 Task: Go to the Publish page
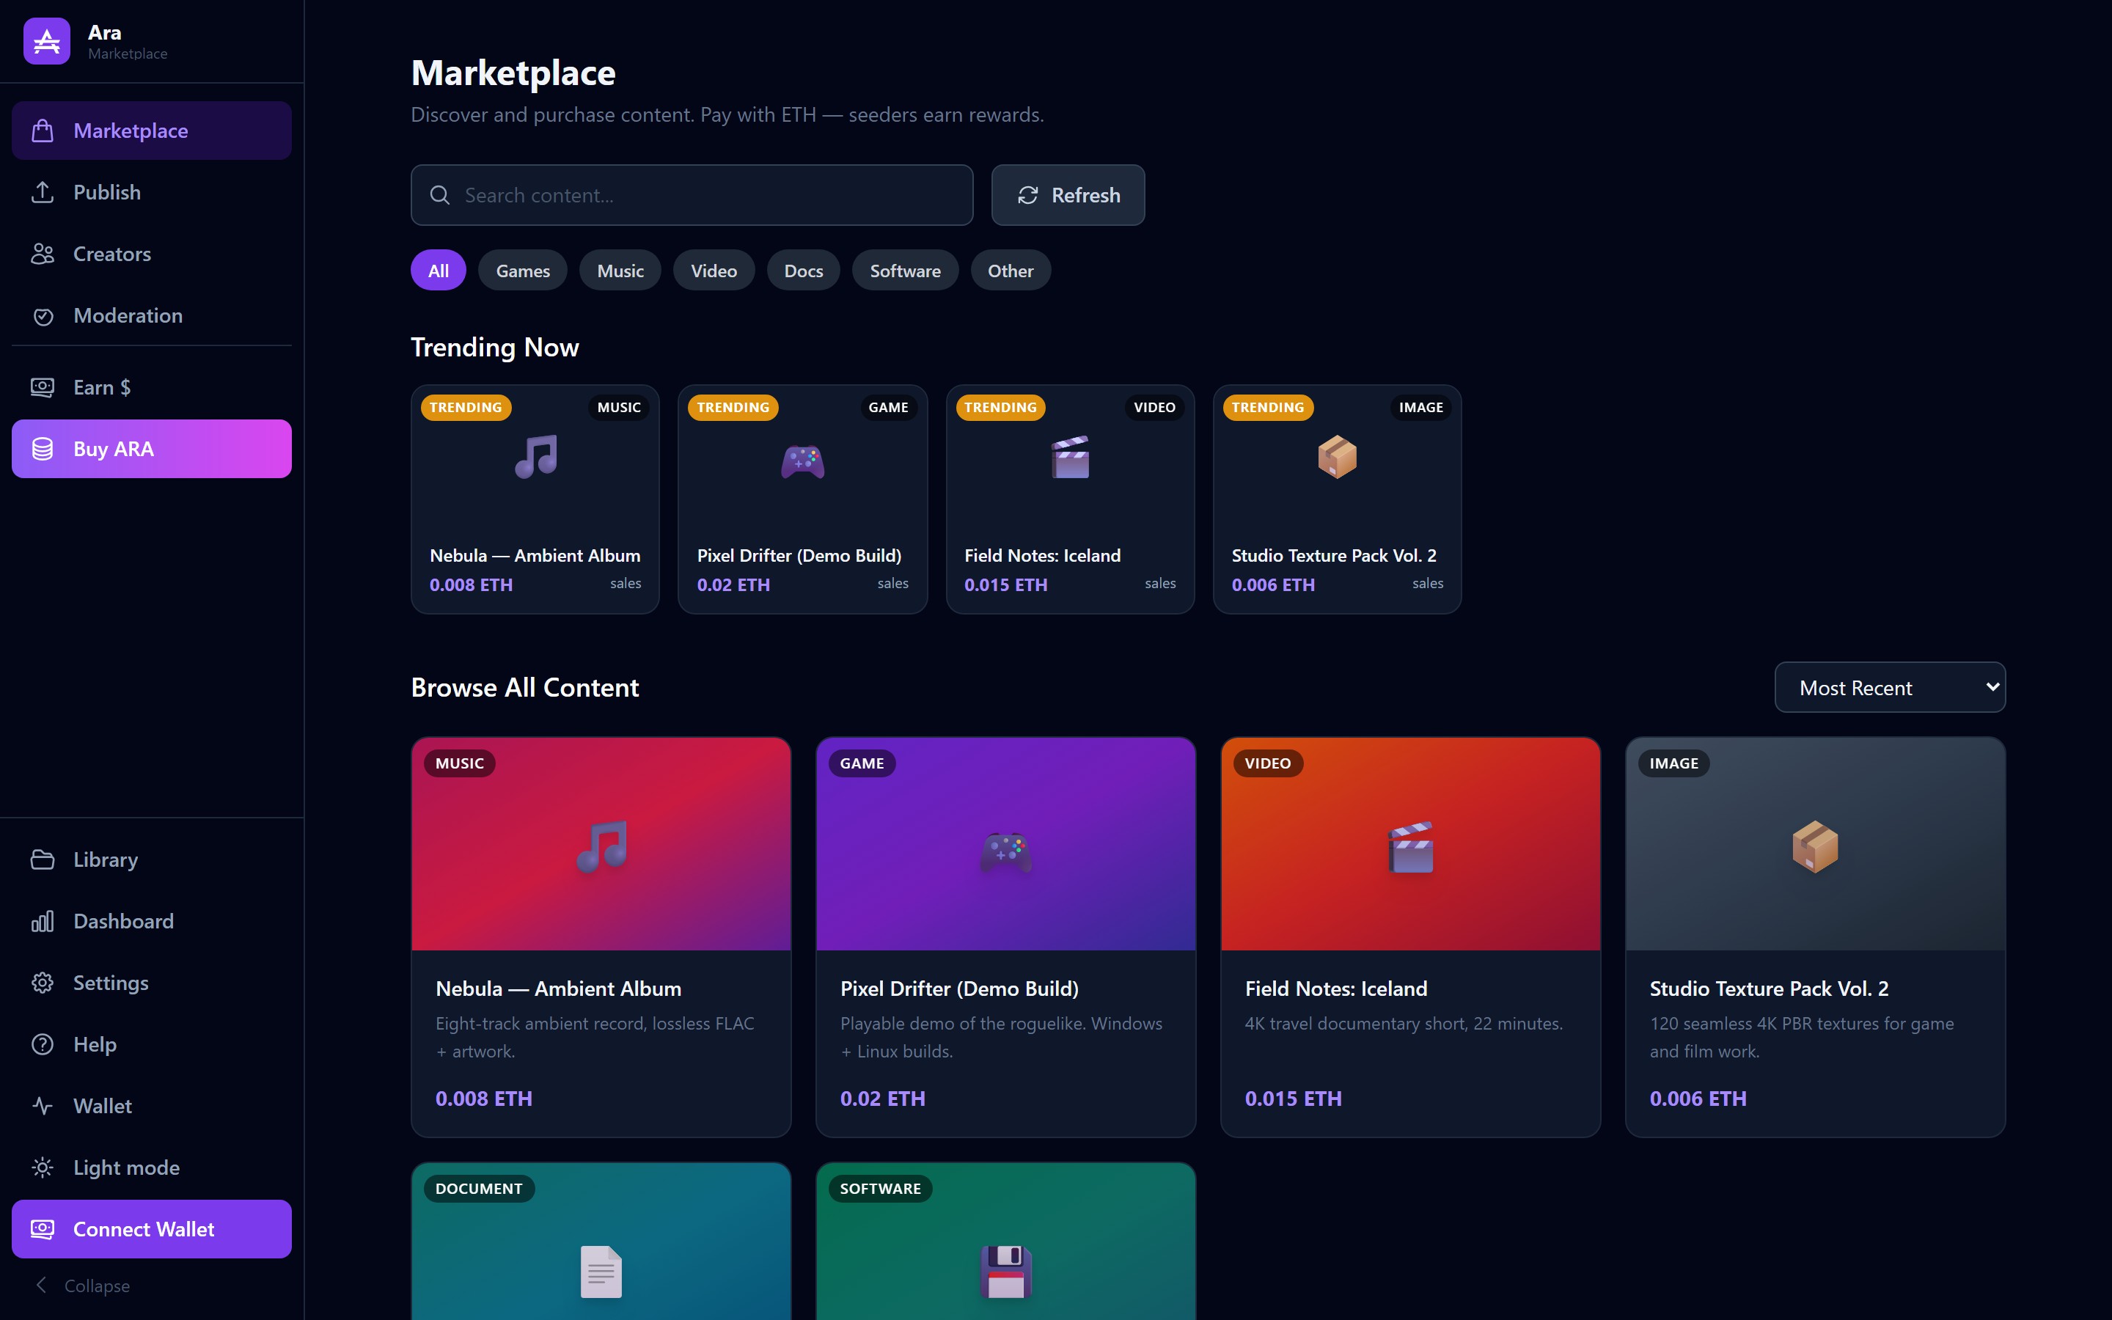tap(152, 192)
